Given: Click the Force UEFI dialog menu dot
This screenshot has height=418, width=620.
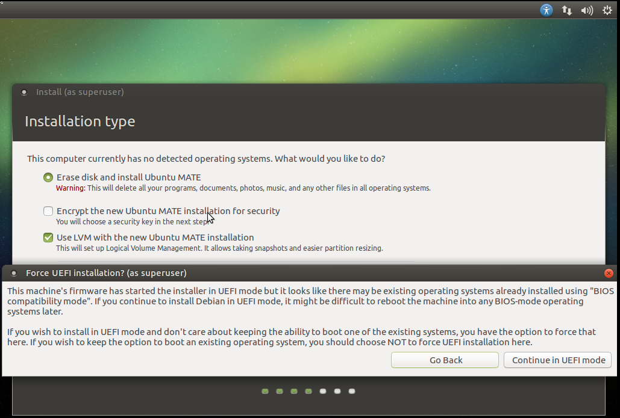Looking at the screenshot, I should click(x=14, y=273).
